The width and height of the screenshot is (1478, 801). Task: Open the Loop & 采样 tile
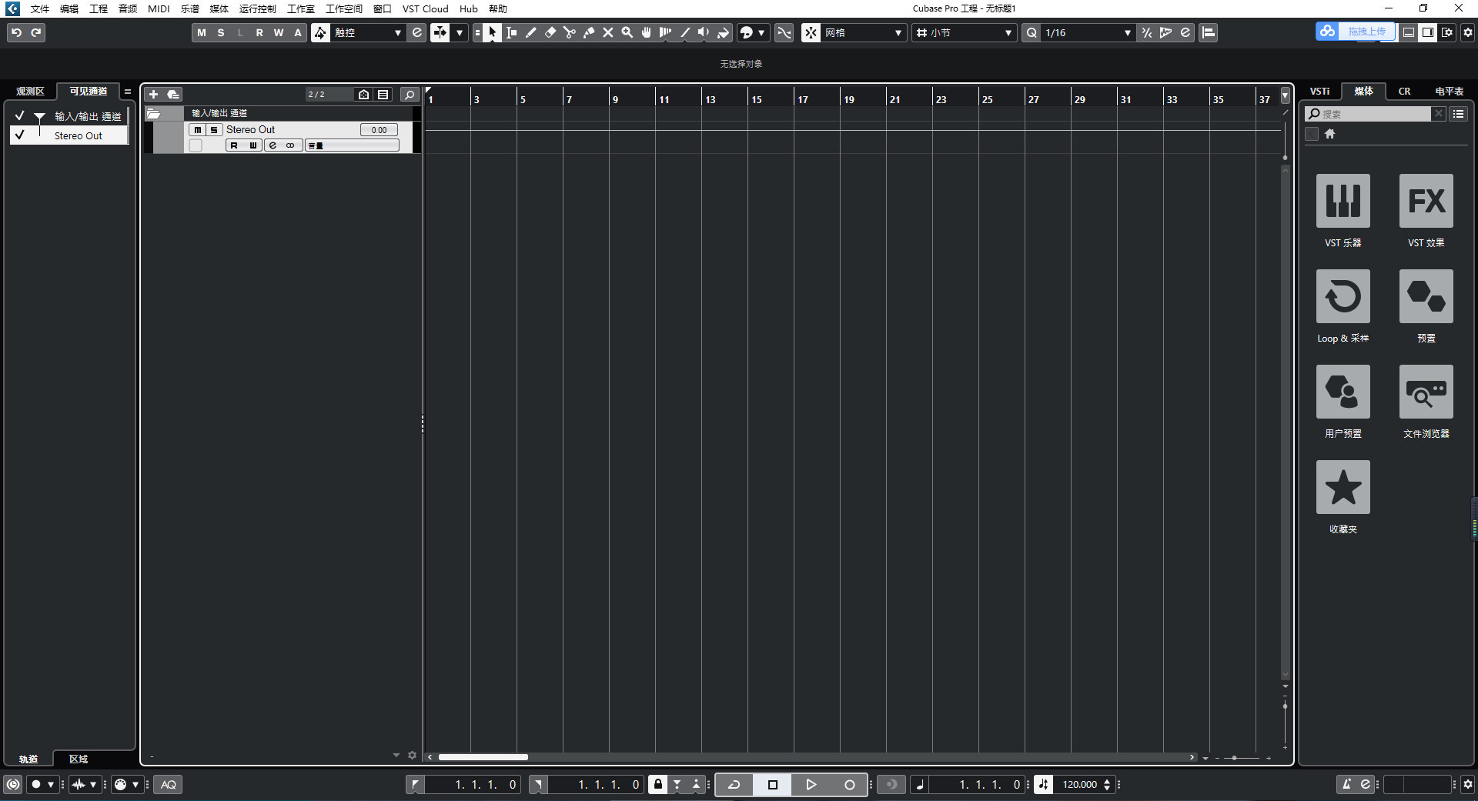[1343, 296]
